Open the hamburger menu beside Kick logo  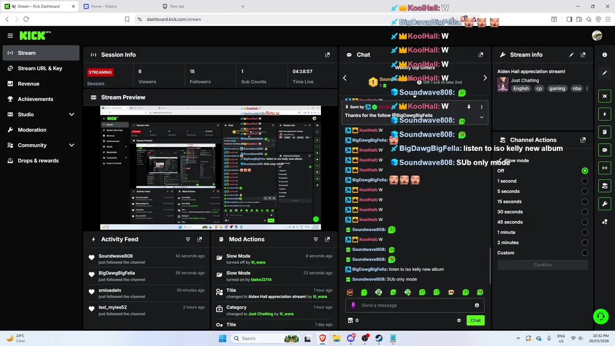[x=10, y=36]
